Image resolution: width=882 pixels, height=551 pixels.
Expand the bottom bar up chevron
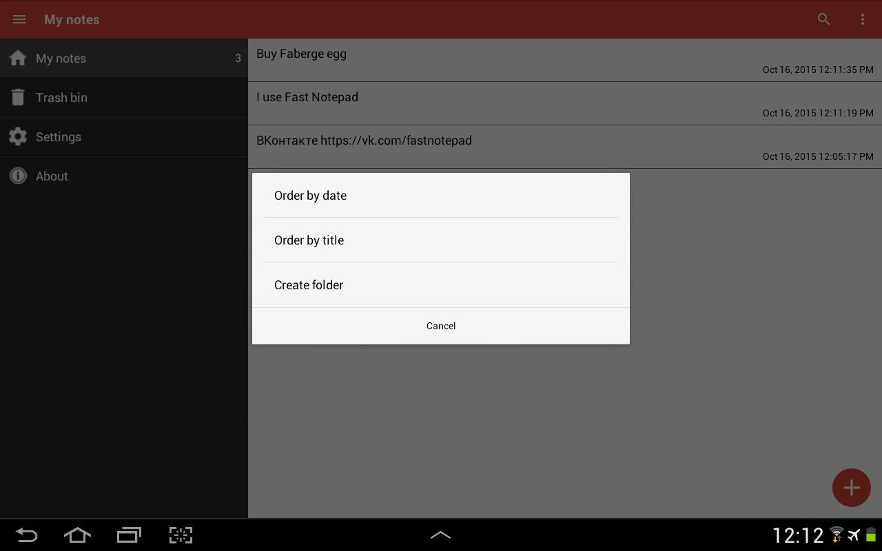(441, 535)
